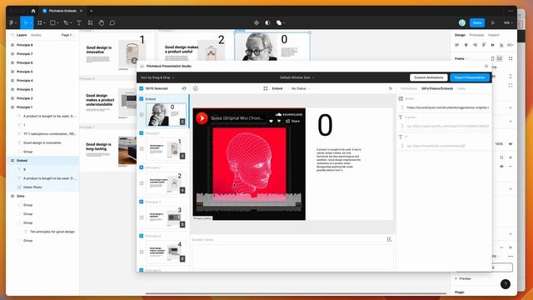This screenshot has width=533, height=300.
Task: Open the Links tab in Pitchdeck
Action: point(461,88)
